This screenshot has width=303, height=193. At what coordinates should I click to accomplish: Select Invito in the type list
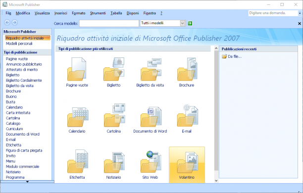click(x=10, y=156)
